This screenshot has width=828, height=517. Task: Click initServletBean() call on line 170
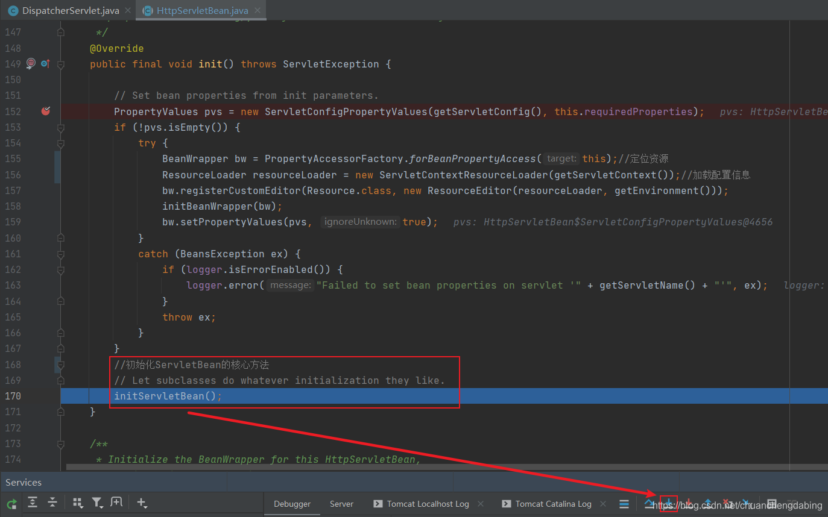click(x=168, y=396)
